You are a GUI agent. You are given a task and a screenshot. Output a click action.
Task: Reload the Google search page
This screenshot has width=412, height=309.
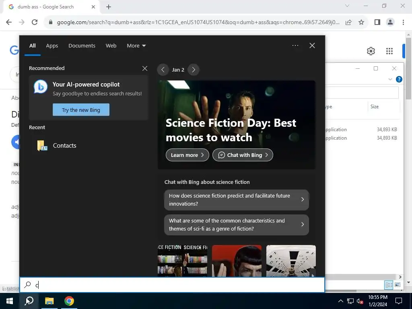(x=35, y=22)
